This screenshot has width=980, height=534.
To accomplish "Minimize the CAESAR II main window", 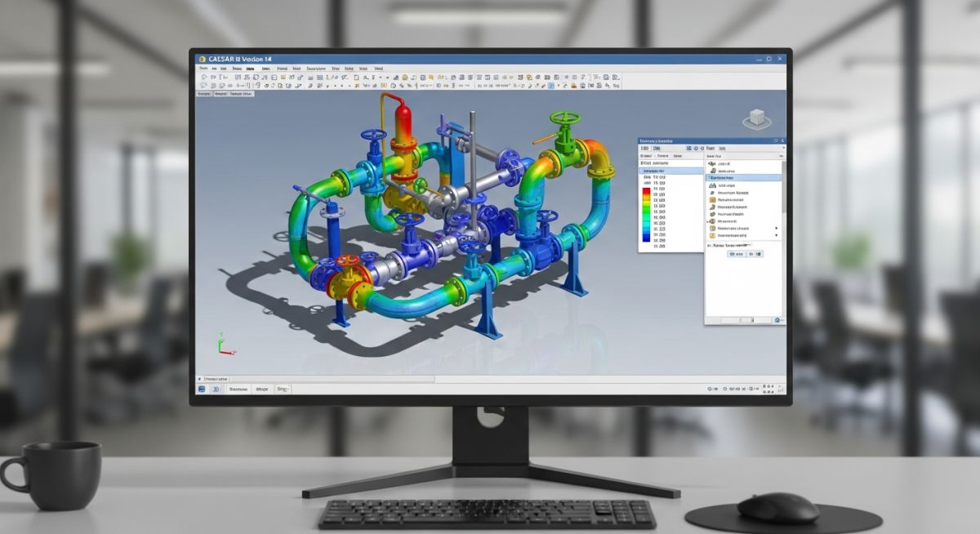I will [x=759, y=59].
